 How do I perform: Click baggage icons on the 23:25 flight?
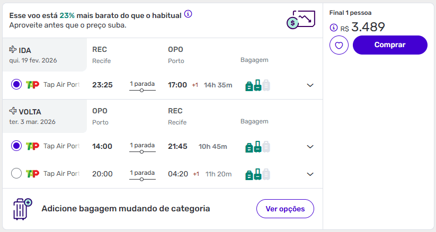258,85
